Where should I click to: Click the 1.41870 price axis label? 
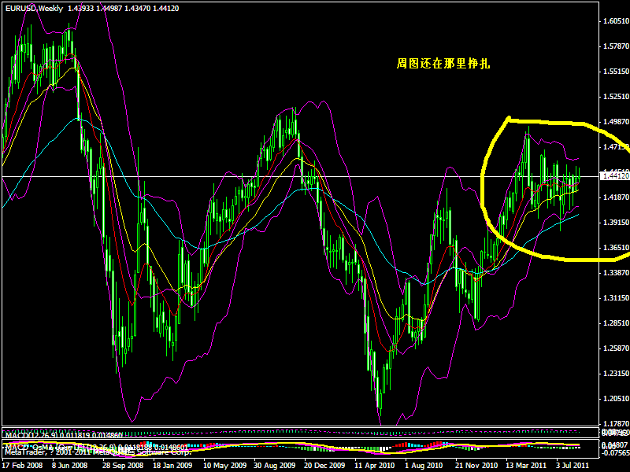point(616,197)
